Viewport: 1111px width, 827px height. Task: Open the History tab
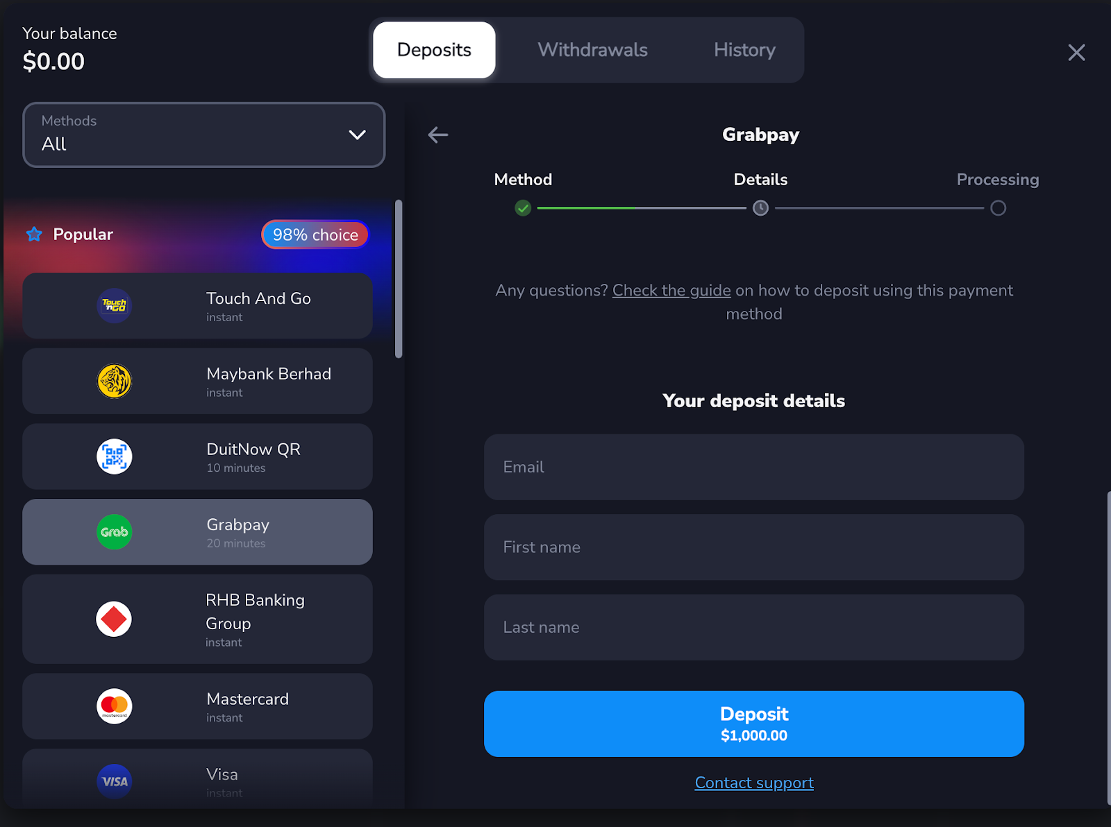tap(744, 50)
